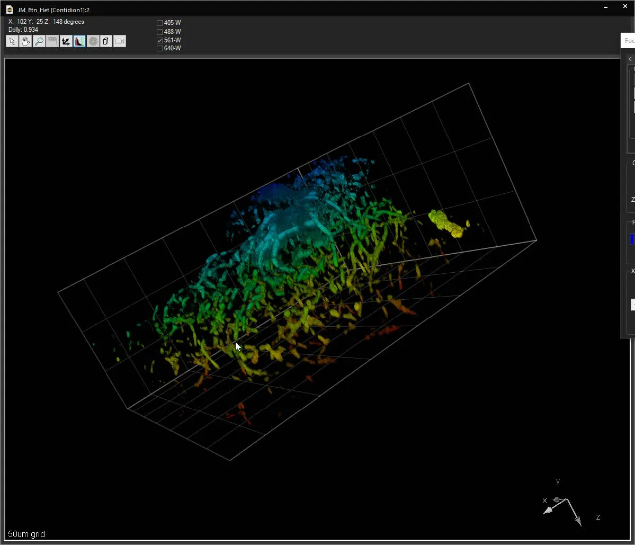Enable the 405-W channel checkbox
Screen dimensions: 635x545
click(159, 23)
